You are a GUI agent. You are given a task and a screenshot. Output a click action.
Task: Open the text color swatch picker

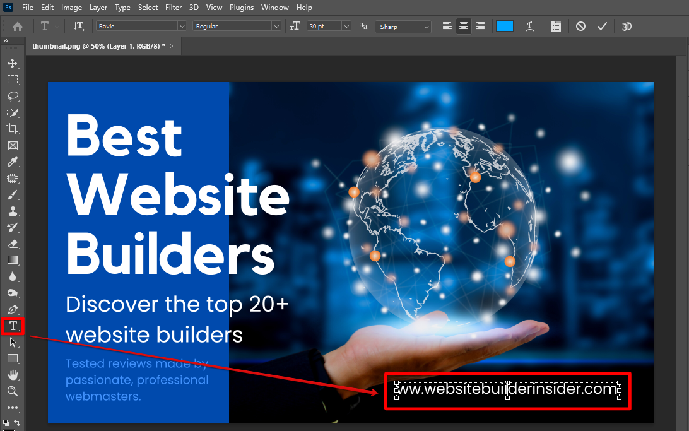[505, 26]
